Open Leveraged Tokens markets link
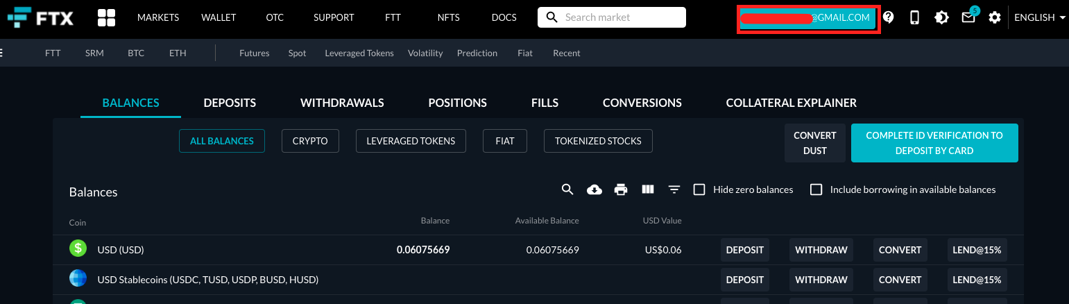Viewport: 1069px width, 304px height. 359,53
